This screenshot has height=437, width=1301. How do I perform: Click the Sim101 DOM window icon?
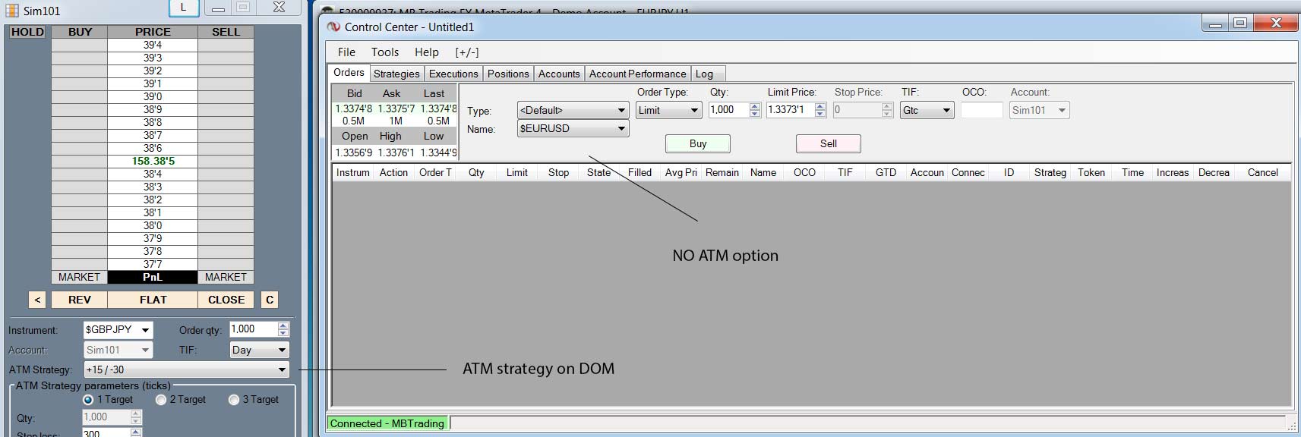12,11
